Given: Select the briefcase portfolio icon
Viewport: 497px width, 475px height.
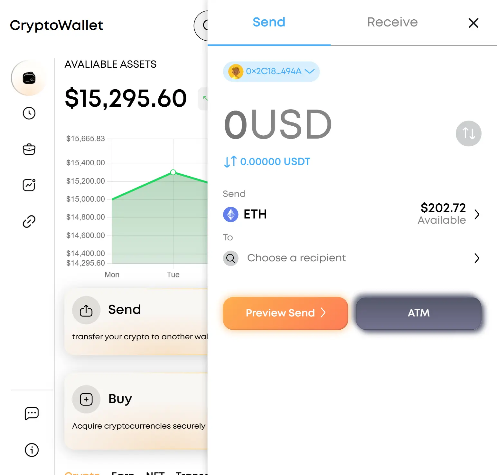Looking at the screenshot, I should pos(29,149).
